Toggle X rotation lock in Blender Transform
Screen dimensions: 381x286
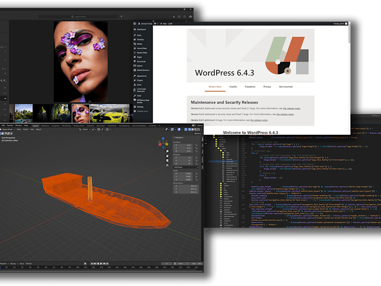coord(196,158)
